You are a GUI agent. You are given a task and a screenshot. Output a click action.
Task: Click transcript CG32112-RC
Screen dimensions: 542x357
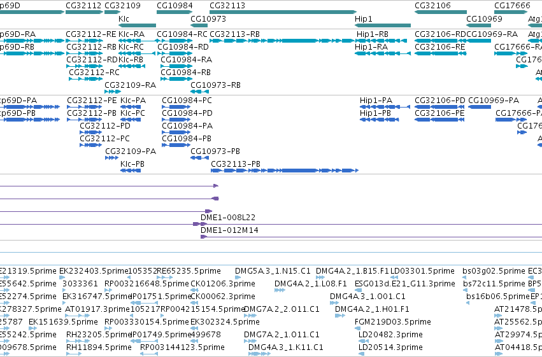pos(86,79)
